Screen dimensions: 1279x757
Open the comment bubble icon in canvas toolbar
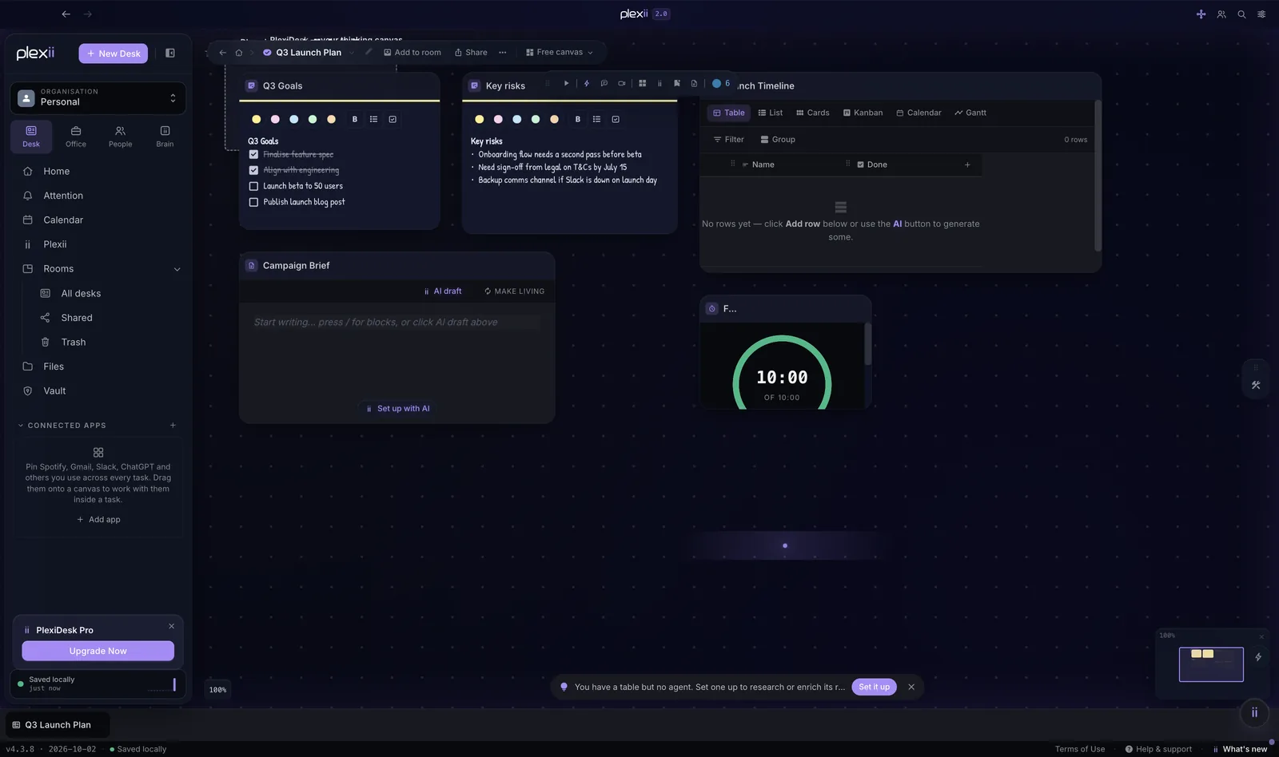click(x=604, y=83)
